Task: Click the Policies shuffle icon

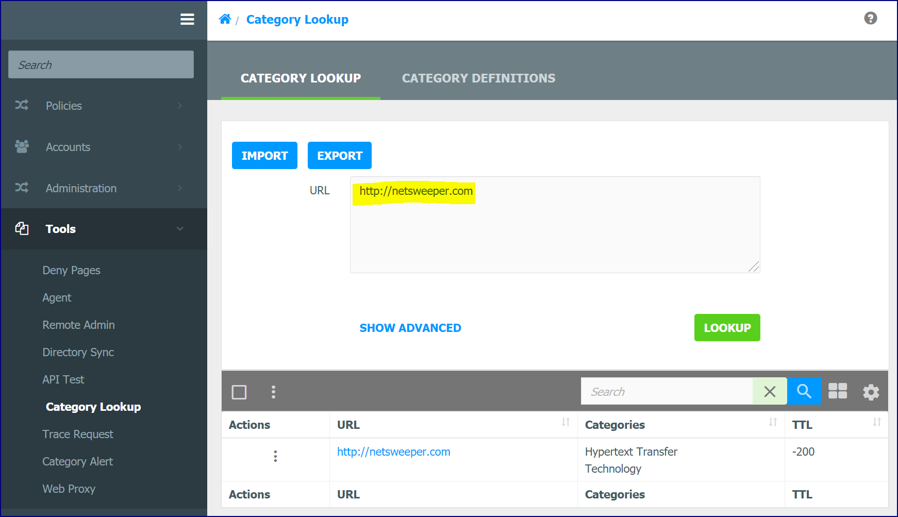Action: pyautogui.click(x=22, y=105)
